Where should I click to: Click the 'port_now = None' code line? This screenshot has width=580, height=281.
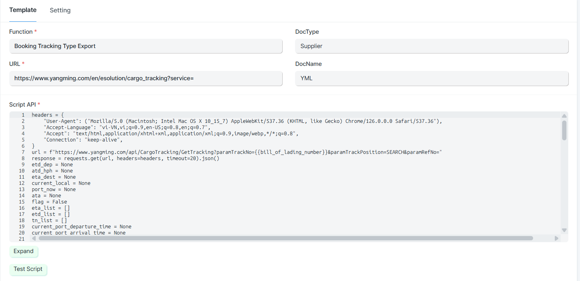point(54,190)
